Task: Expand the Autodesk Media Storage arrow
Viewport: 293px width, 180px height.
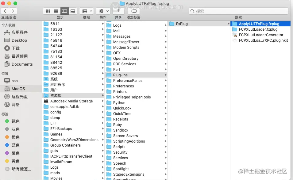Action: [x=102, y=101]
